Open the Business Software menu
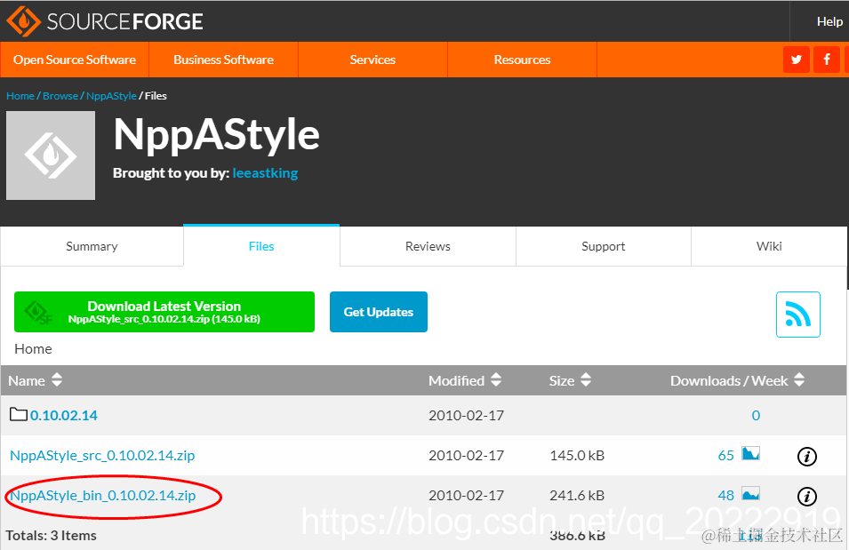Screen dimensions: 849x550 [x=224, y=60]
